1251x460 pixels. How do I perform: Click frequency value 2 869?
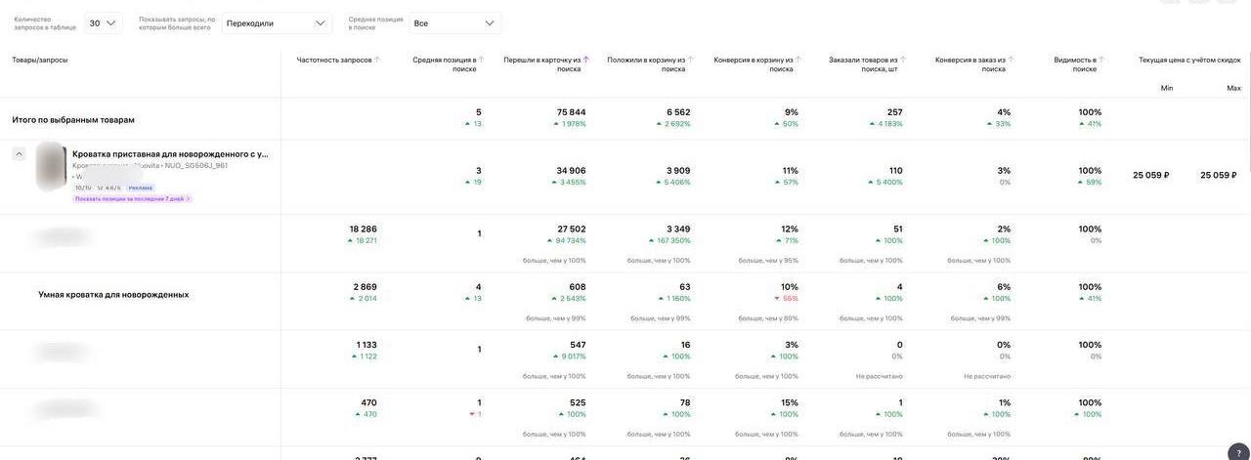click(366, 287)
